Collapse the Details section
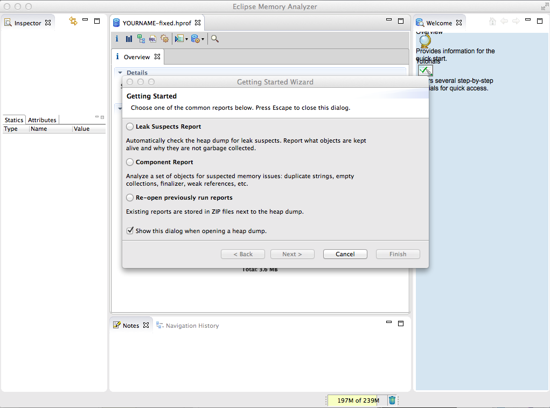This screenshot has width=550, height=408. point(120,73)
